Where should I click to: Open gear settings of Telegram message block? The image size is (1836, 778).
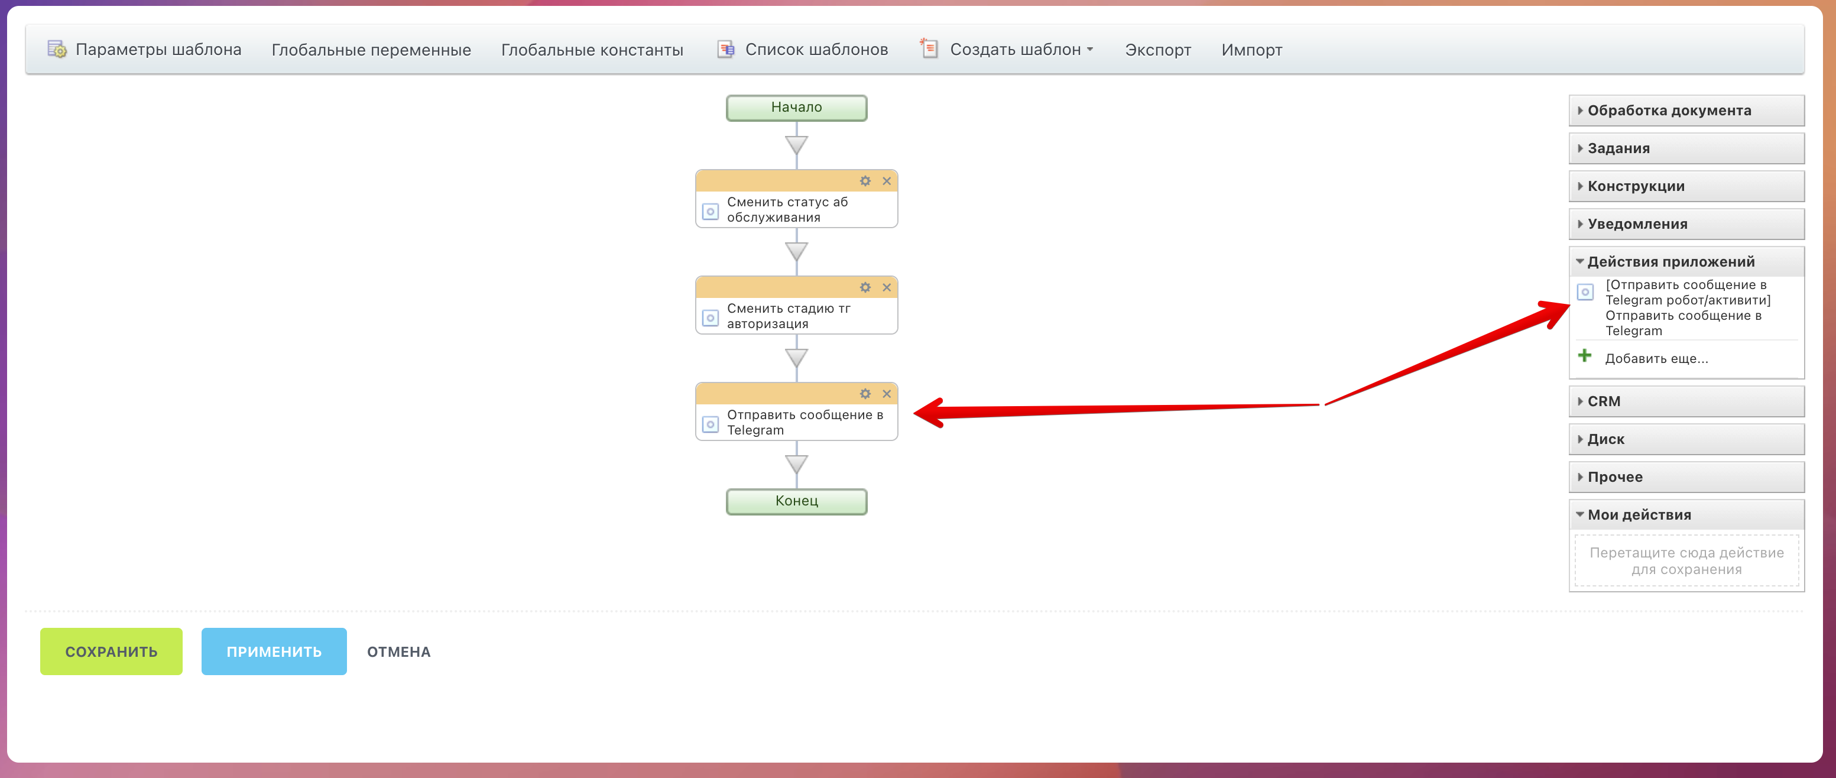pos(865,394)
